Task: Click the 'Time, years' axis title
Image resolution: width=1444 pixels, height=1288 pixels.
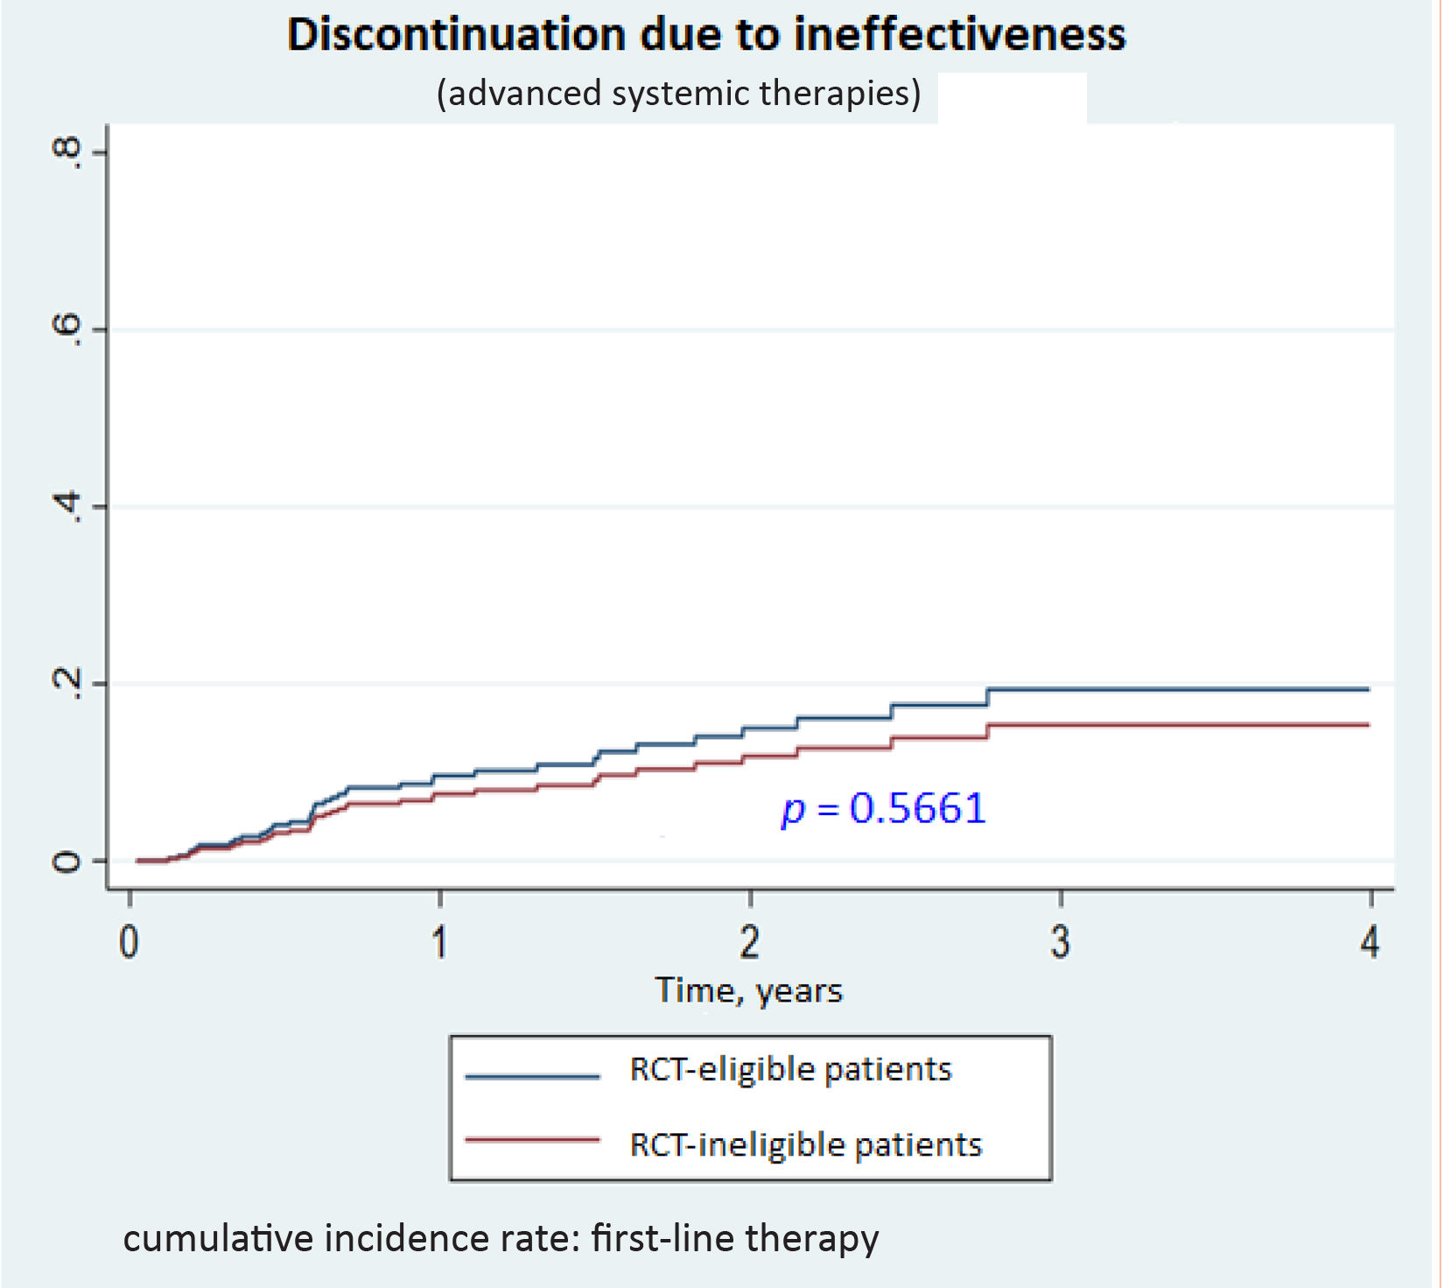Action: (x=749, y=990)
